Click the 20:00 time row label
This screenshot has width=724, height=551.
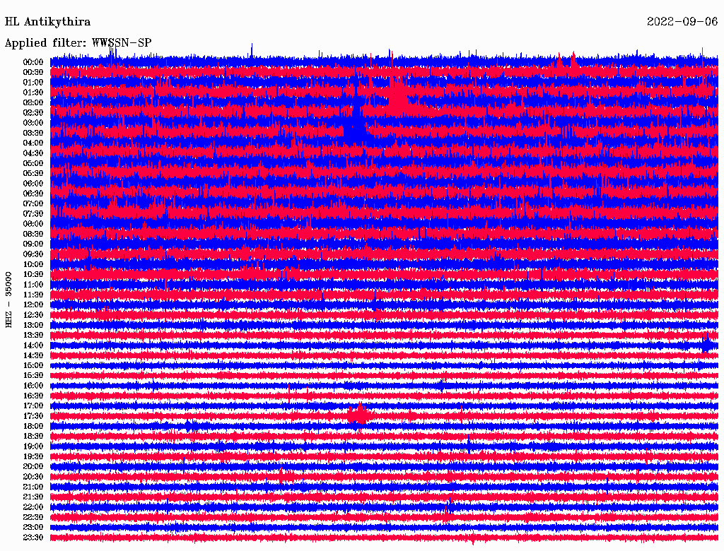tap(33, 466)
